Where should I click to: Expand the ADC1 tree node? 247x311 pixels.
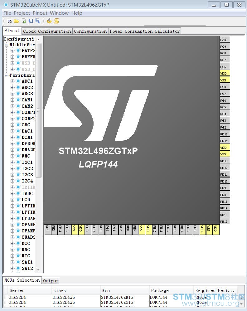pyautogui.click(x=12, y=81)
